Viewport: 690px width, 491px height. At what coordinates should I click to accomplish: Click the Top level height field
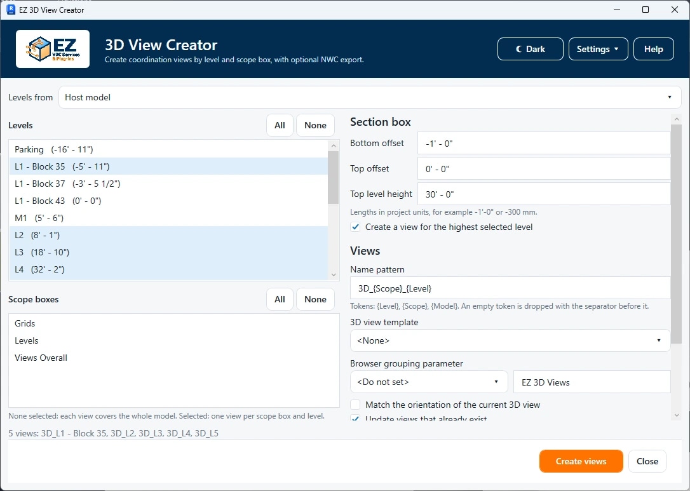tap(544, 194)
